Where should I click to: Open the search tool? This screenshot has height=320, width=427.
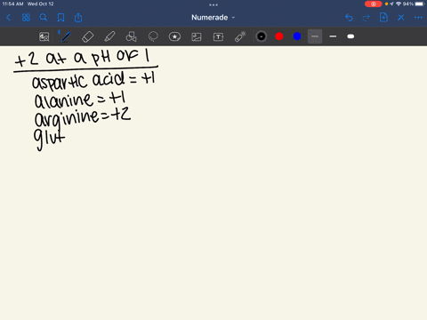pyautogui.click(x=44, y=18)
